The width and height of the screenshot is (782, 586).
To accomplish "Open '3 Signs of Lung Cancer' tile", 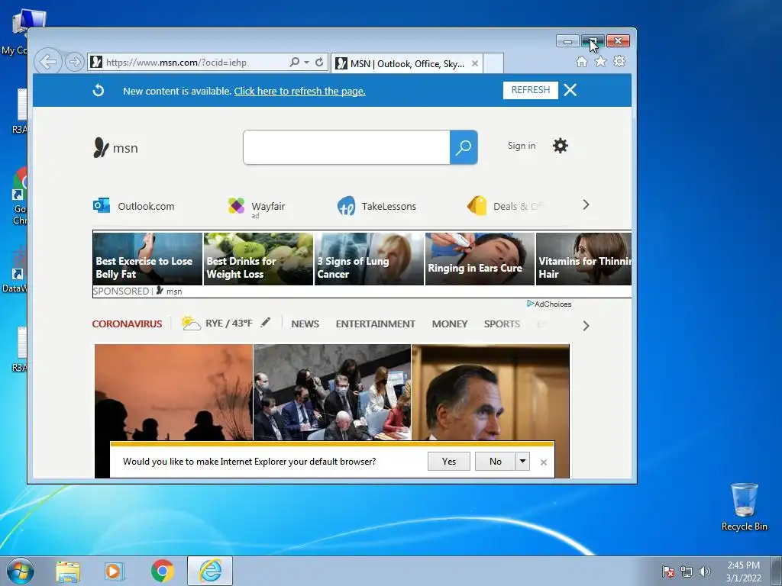I will click(x=369, y=259).
